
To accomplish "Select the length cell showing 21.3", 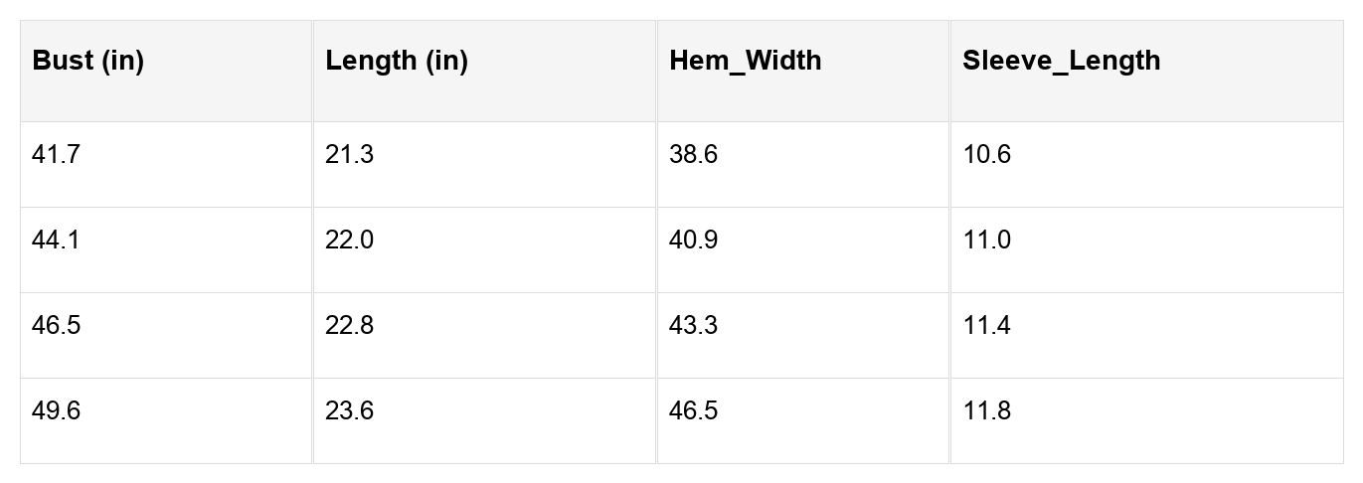I will point(349,155).
